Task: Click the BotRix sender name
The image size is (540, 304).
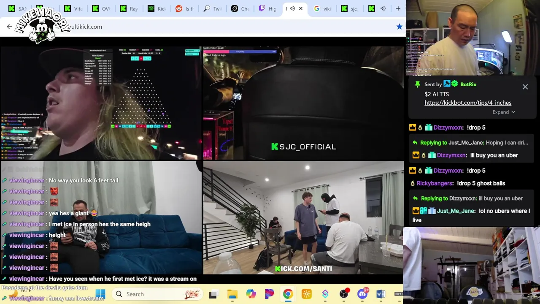Action: pos(468,84)
